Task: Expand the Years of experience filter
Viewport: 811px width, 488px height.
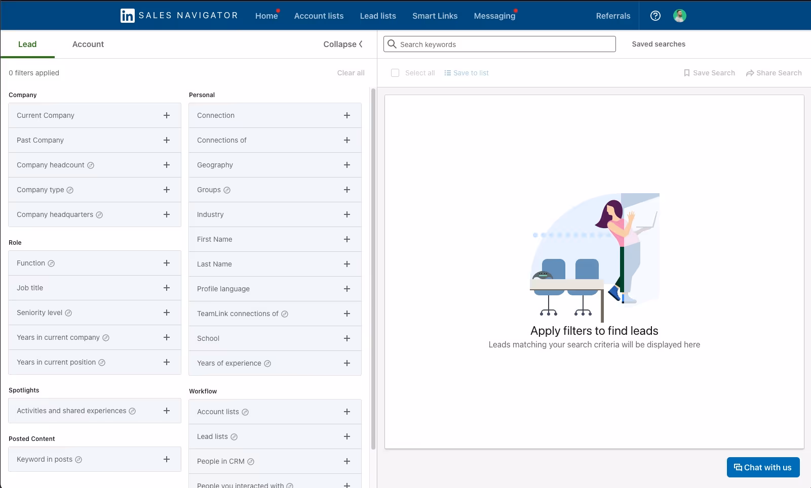Action: click(x=275, y=363)
